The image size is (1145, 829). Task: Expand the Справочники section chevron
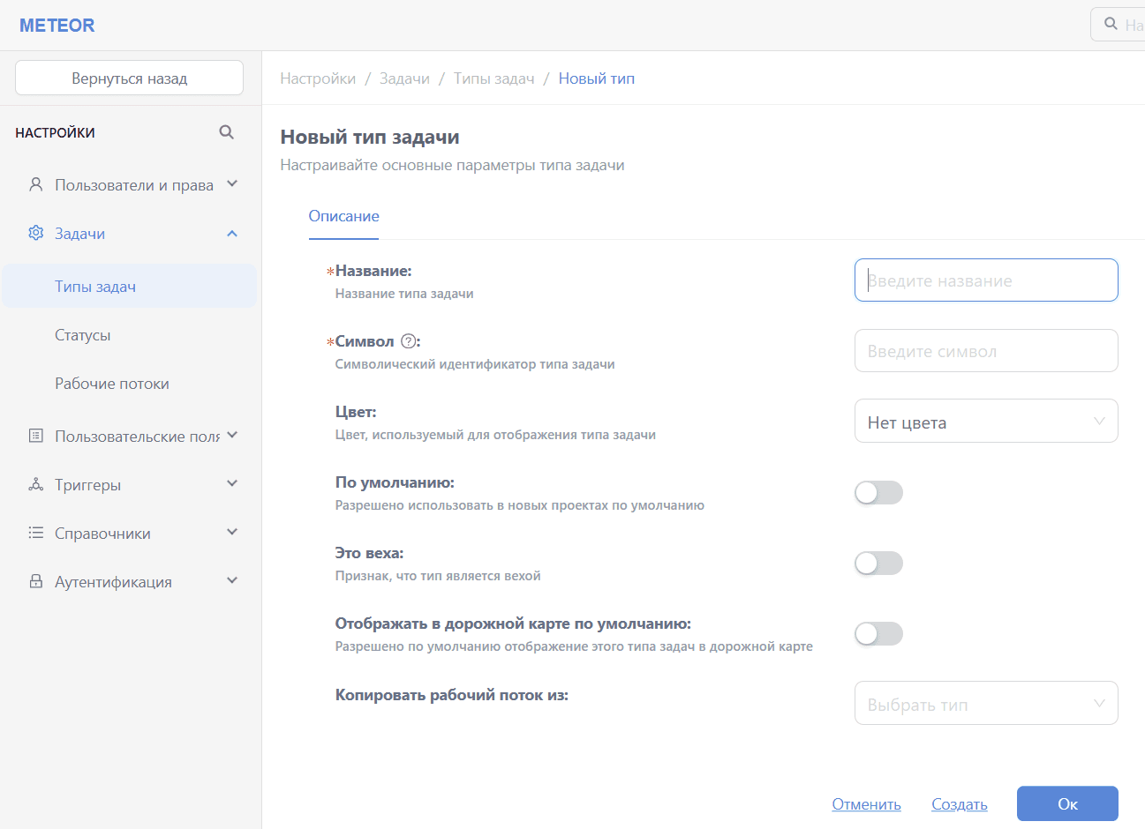[232, 532]
